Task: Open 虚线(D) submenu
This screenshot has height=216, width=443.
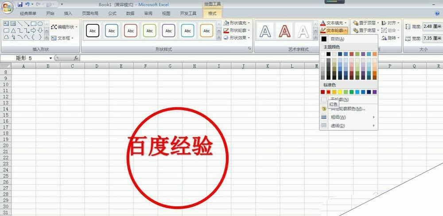Action: pos(348,126)
